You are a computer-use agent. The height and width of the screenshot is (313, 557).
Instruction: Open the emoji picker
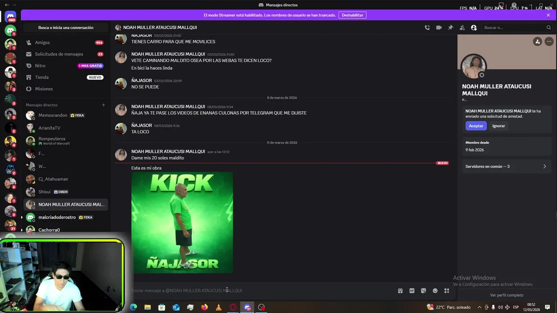pyautogui.click(x=435, y=291)
